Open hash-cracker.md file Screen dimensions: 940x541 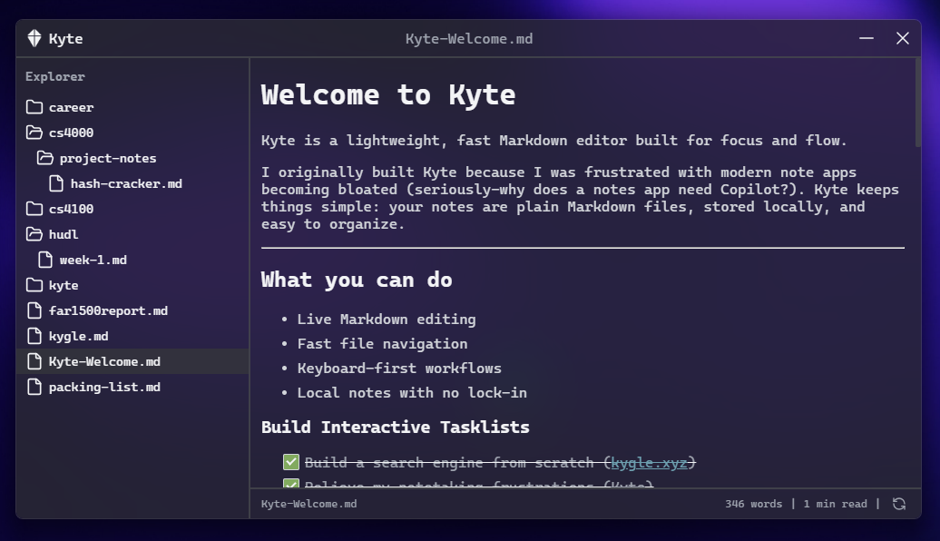point(132,183)
